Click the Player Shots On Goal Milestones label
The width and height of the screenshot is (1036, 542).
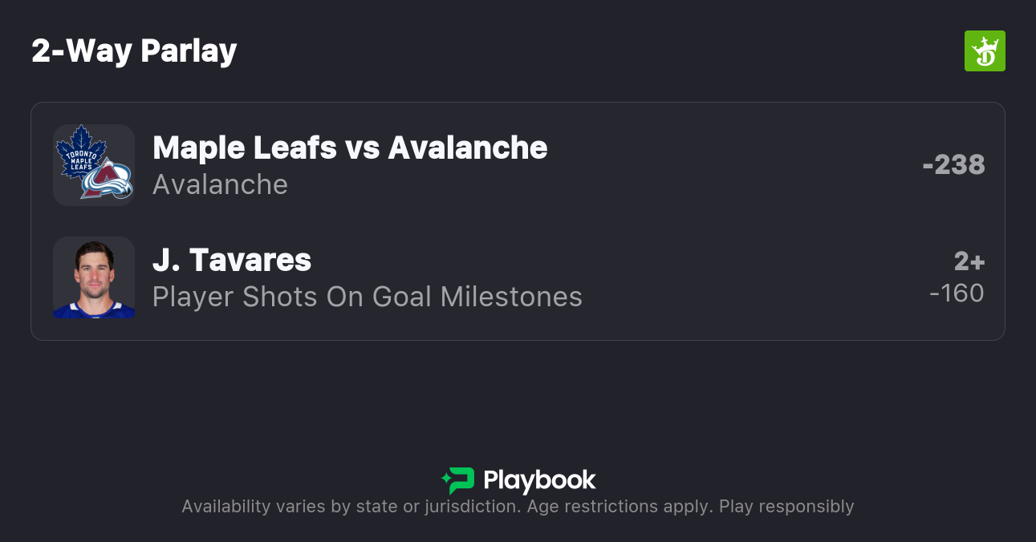point(367,297)
